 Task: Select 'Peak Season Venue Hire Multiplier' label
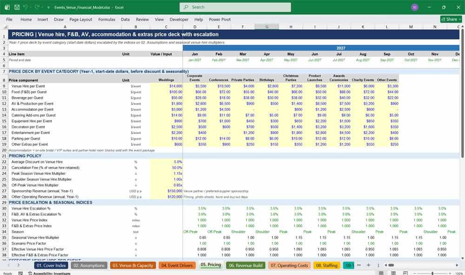[x=39, y=174]
